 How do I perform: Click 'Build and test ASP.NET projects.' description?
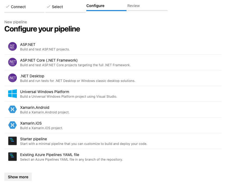point(45,49)
